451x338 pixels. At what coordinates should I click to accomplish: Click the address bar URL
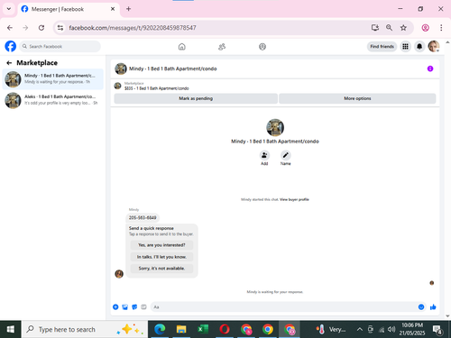133,28
